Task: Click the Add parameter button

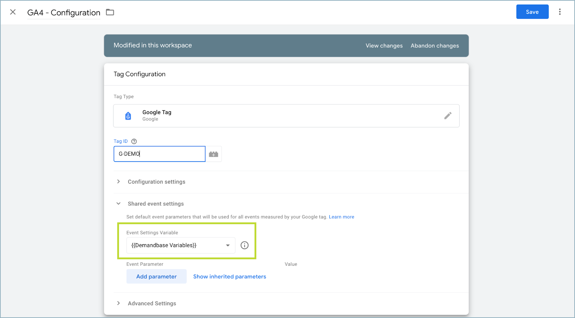Action: (x=156, y=276)
